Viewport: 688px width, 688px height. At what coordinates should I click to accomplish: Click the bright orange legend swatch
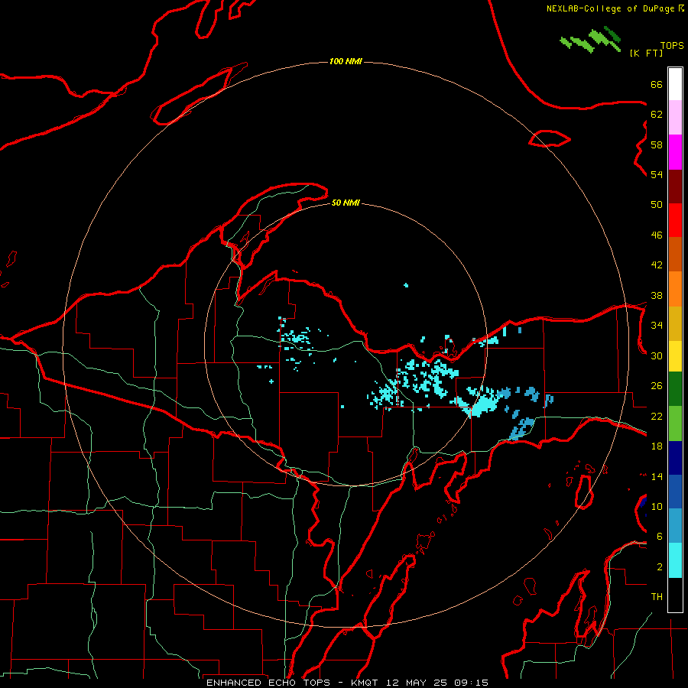point(675,289)
